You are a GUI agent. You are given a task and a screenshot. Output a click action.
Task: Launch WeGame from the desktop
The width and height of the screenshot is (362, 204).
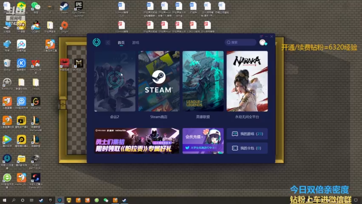tap(36, 103)
